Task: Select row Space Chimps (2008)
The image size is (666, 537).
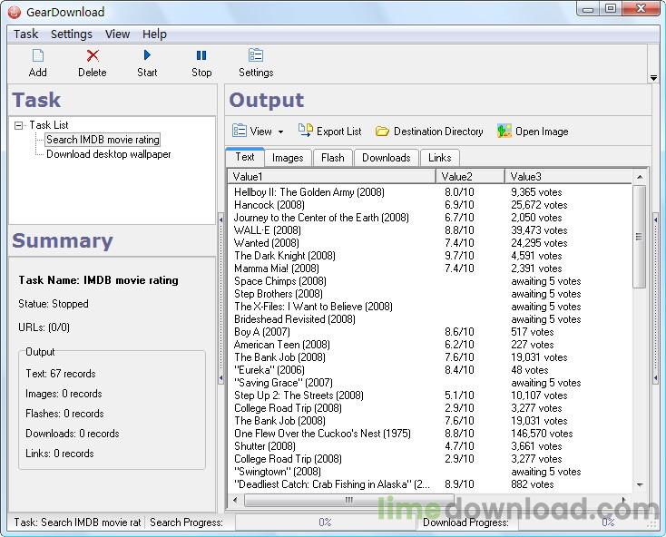Action: [429, 281]
